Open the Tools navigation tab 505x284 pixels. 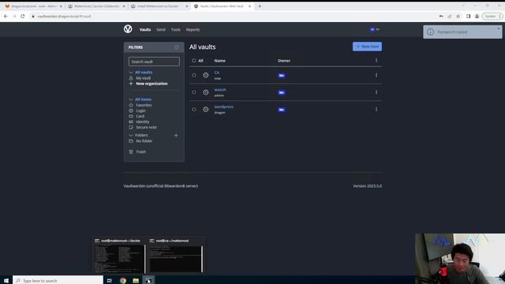pos(175,30)
